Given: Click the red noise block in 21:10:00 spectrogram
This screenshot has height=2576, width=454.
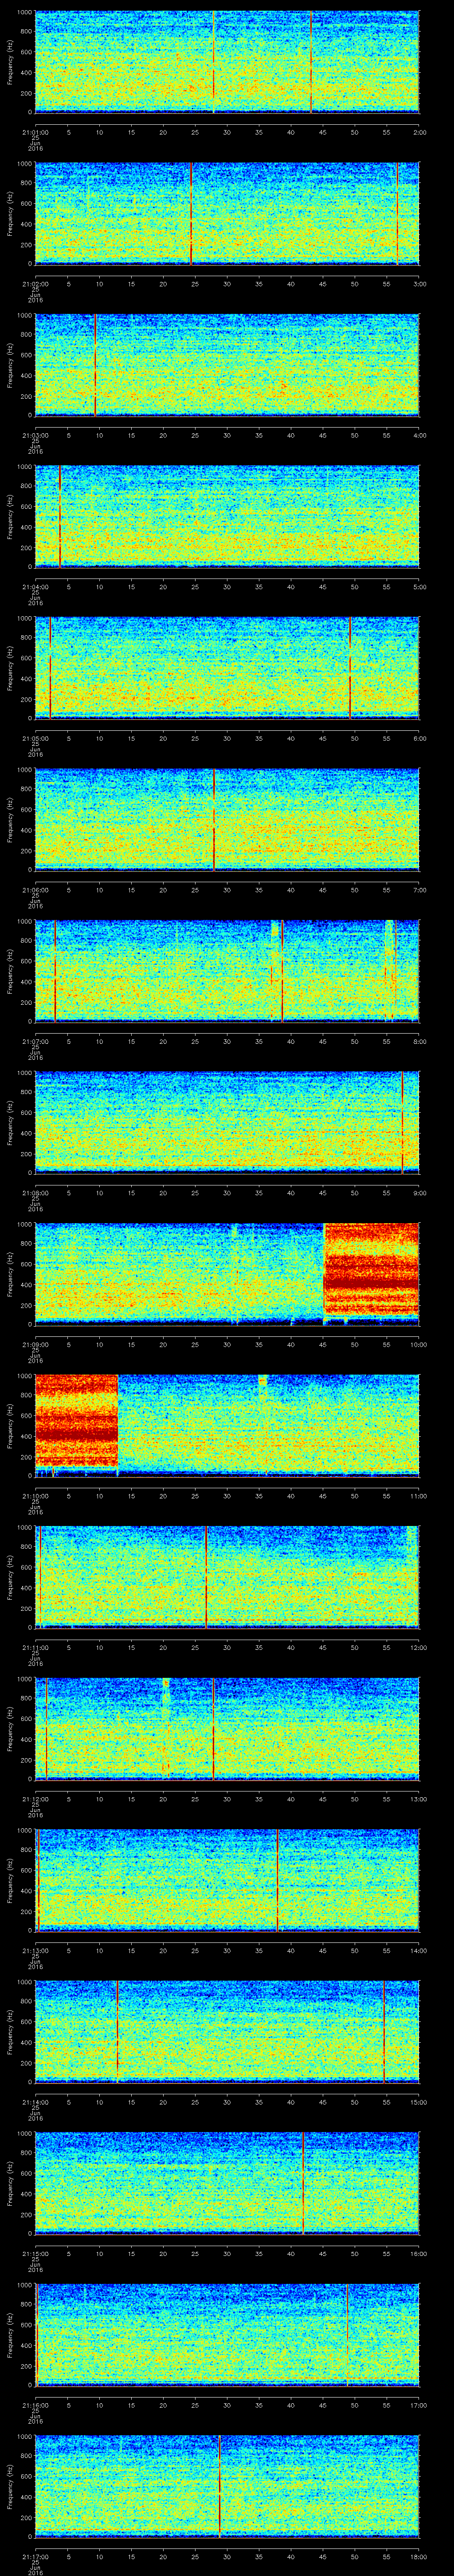Looking at the screenshot, I should point(77,1420).
